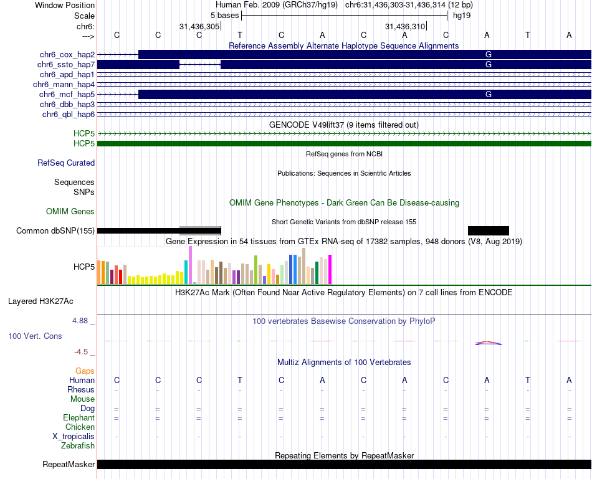Click the HCP5 thick green transcript bar
Viewport: 592px width, 479px height.
coord(344,143)
